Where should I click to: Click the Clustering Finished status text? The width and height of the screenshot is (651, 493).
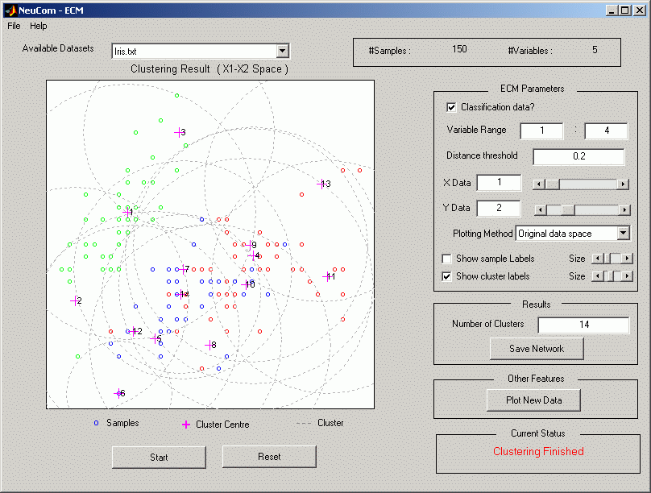(538, 451)
